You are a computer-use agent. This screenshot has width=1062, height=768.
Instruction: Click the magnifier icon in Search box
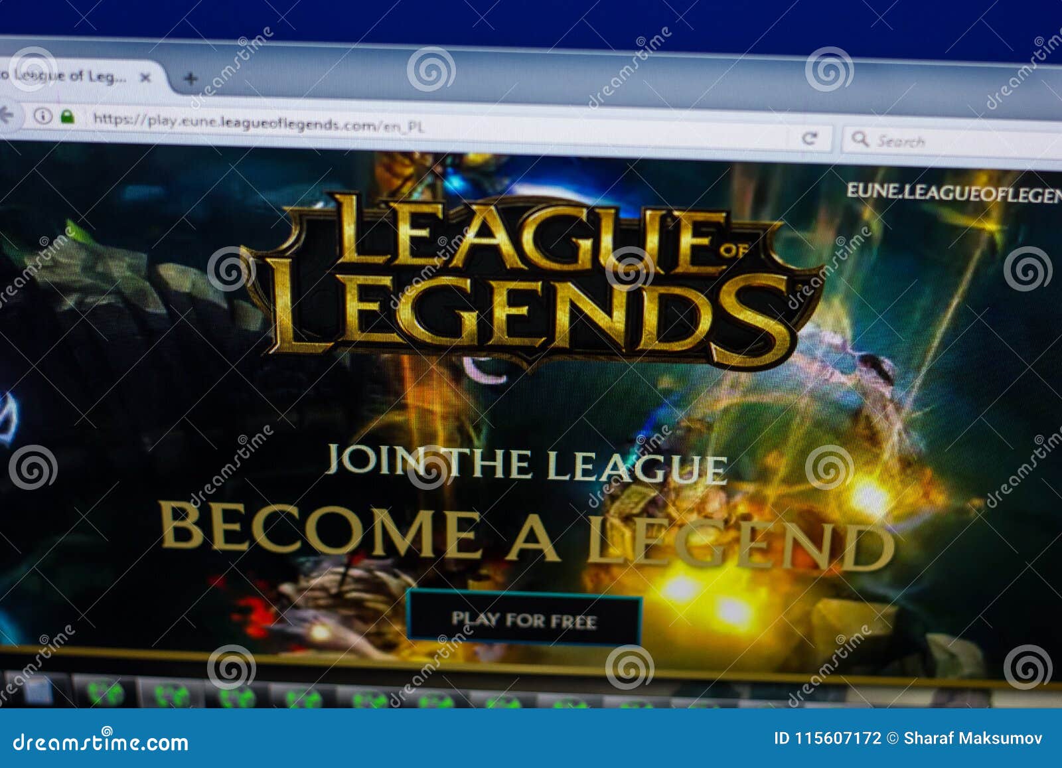click(860, 139)
